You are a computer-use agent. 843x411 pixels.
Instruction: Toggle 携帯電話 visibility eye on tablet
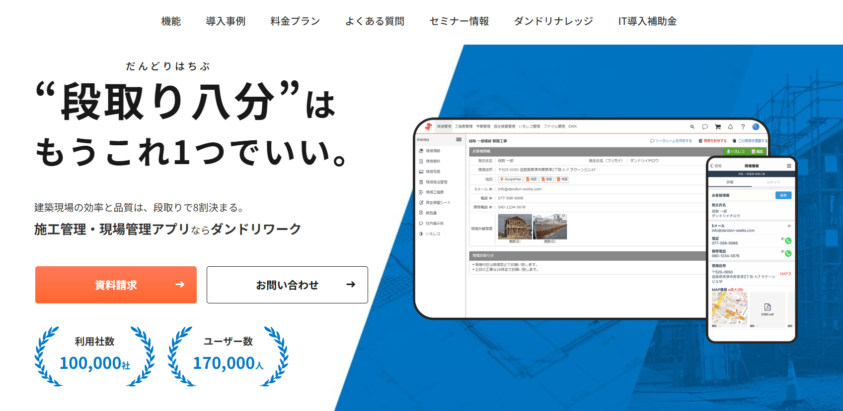tap(491, 207)
